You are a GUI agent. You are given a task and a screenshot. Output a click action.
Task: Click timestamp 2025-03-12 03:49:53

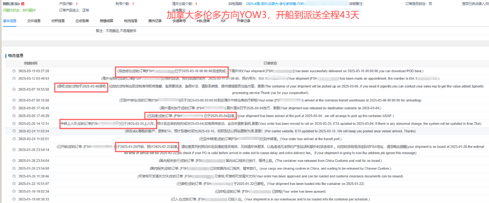(x=34, y=78)
